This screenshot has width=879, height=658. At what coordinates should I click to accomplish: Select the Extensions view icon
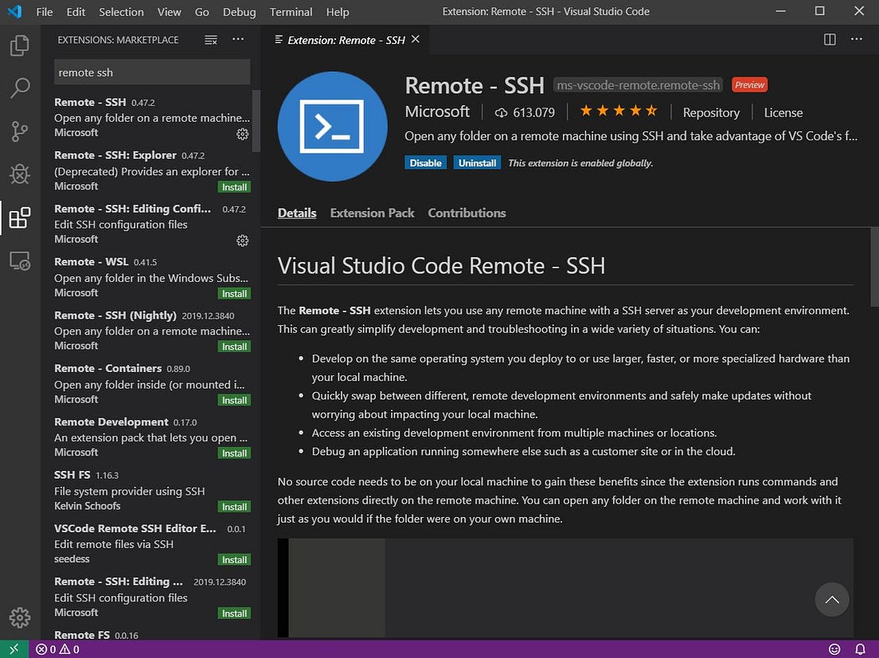click(20, 217)
